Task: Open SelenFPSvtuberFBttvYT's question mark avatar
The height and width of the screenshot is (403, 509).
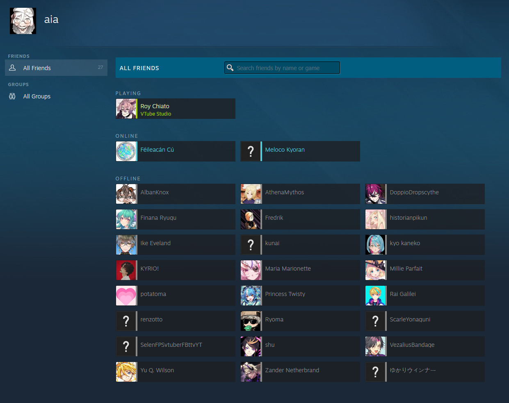Action: (x=126, y=346)
